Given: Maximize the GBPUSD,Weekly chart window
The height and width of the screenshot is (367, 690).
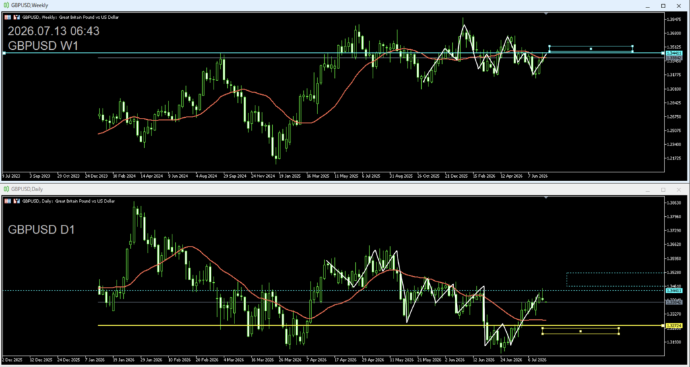Looking at the screenshot, I should click(663, 5).
